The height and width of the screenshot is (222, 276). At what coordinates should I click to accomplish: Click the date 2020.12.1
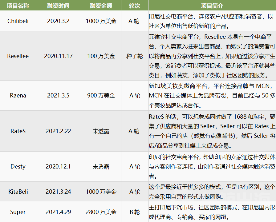coord(58,166)
